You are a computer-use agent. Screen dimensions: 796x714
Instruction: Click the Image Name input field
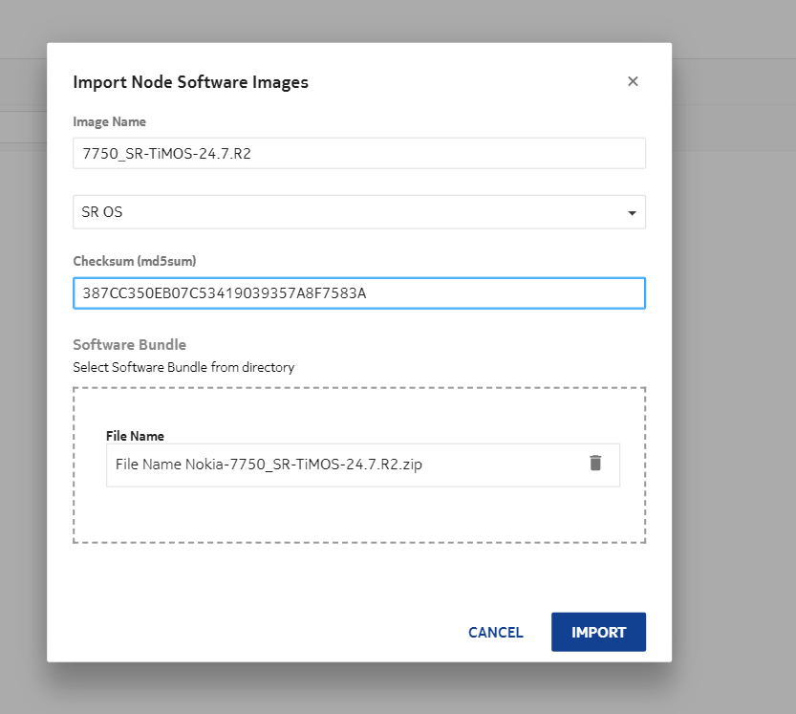click(x=358, y=154)
